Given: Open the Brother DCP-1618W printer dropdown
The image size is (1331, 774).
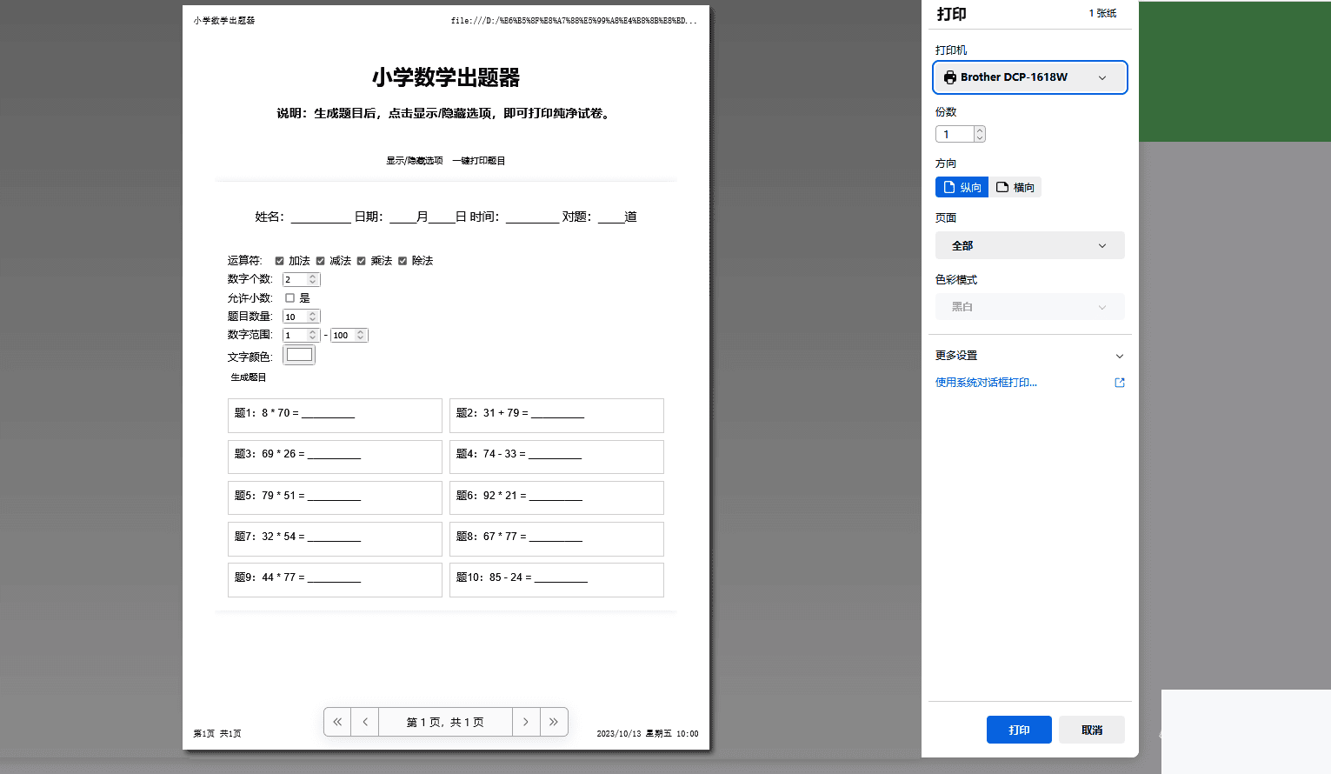Looking at the screenshot, I should click(1029, 77).
